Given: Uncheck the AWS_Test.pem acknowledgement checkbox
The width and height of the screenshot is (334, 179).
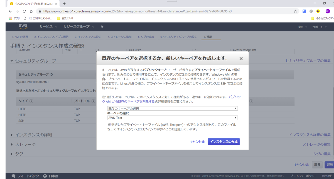Looking at the screenshot, I should coord(109,124).
